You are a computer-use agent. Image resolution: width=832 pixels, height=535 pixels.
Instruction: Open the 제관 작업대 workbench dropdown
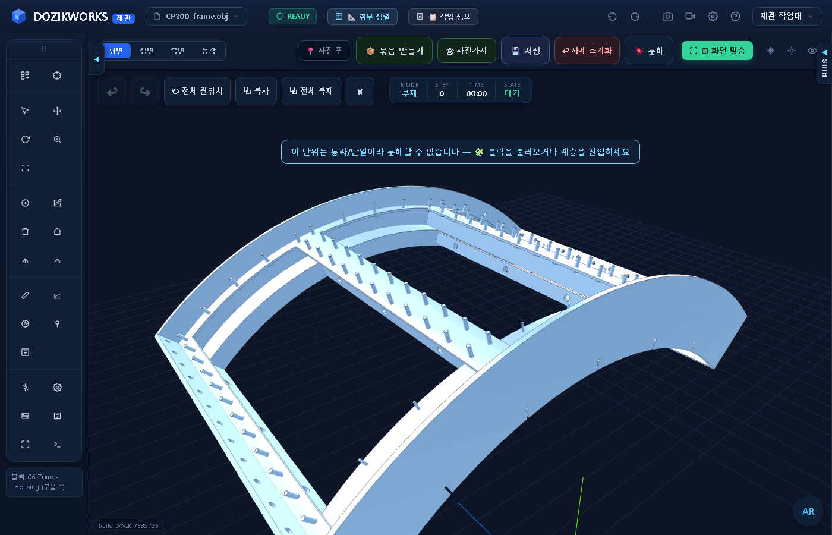787,17
